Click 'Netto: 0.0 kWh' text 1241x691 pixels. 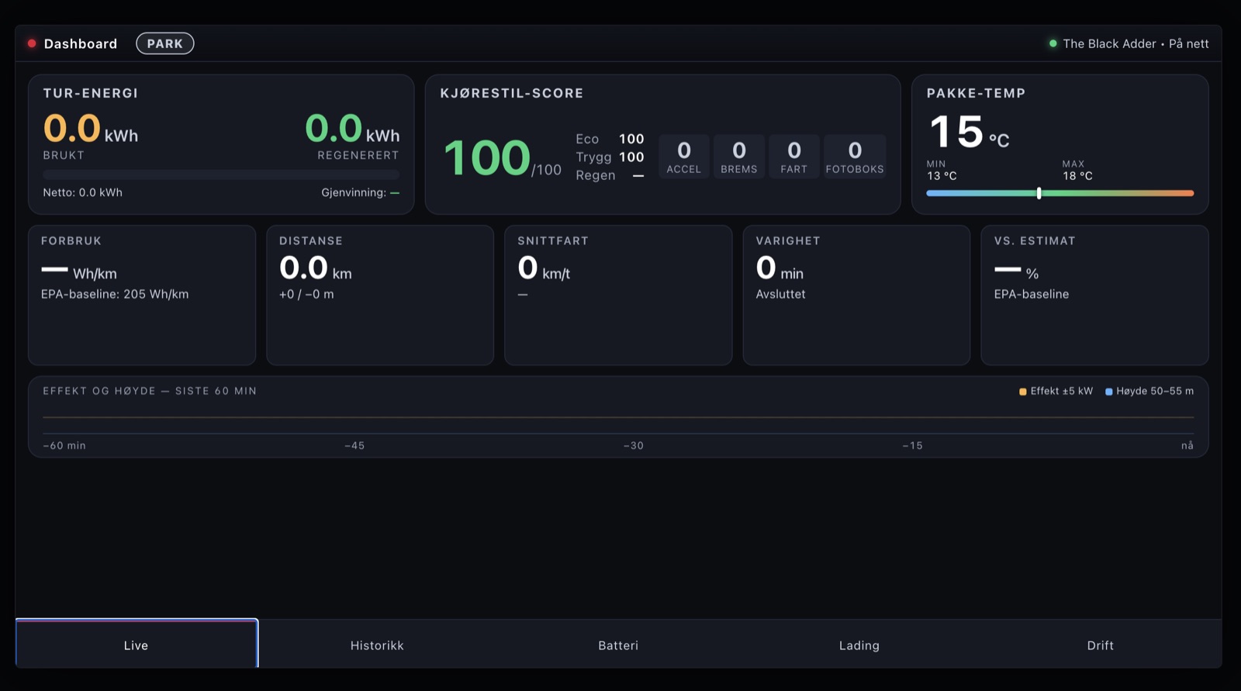pos(82,192)
